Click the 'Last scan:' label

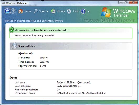pyautogui.click(x=20, y=82)
